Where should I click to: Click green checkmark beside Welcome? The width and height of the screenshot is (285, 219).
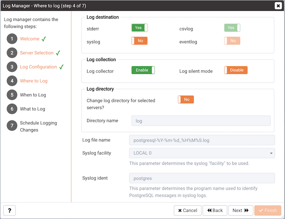tap(44, 39)
